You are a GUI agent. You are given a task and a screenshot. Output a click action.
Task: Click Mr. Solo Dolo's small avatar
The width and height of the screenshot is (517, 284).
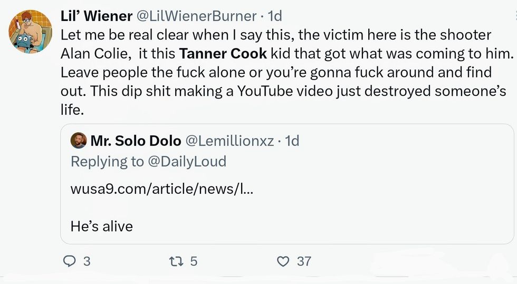pos(79,141)
